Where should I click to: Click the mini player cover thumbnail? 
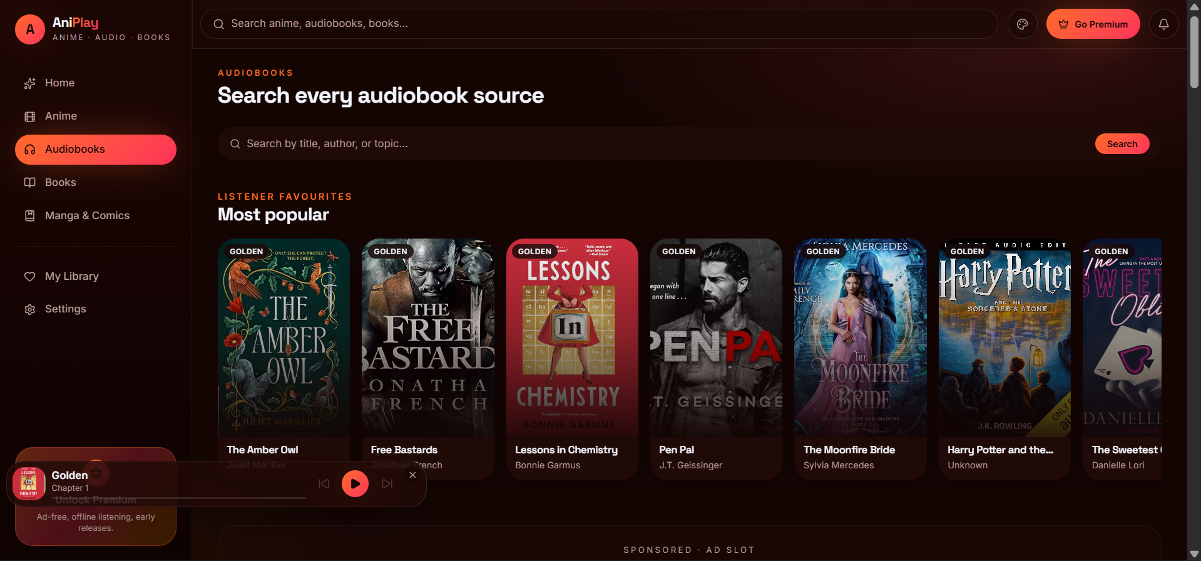[29, 484]
